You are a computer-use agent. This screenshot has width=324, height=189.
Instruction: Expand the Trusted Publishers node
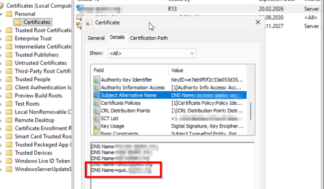[x=1, y=55]
